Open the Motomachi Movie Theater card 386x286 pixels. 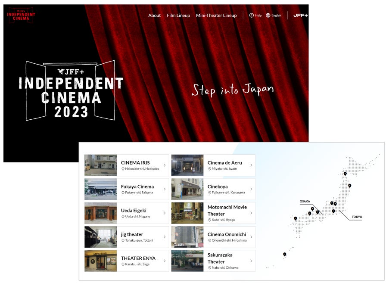point(213,213)
